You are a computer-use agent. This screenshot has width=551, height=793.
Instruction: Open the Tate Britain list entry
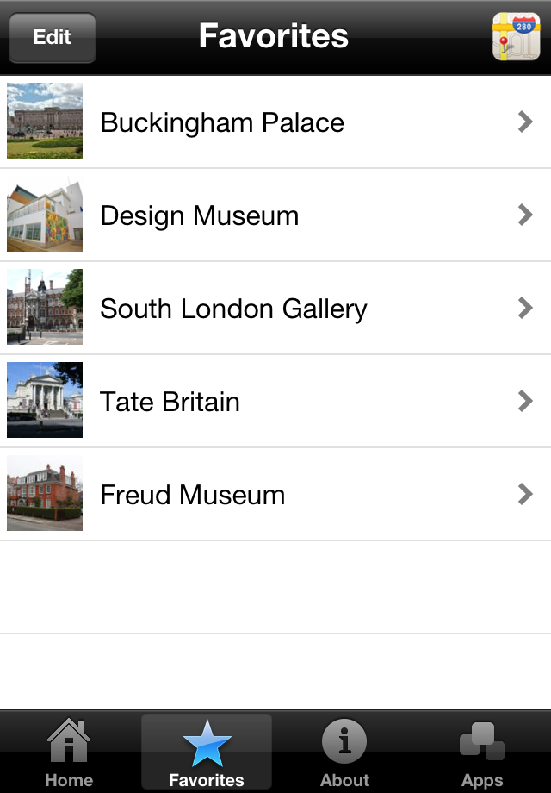(275, 401)
